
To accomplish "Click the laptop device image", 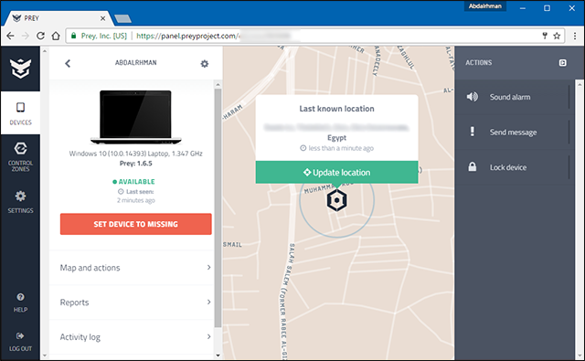I will coord(136,117).
